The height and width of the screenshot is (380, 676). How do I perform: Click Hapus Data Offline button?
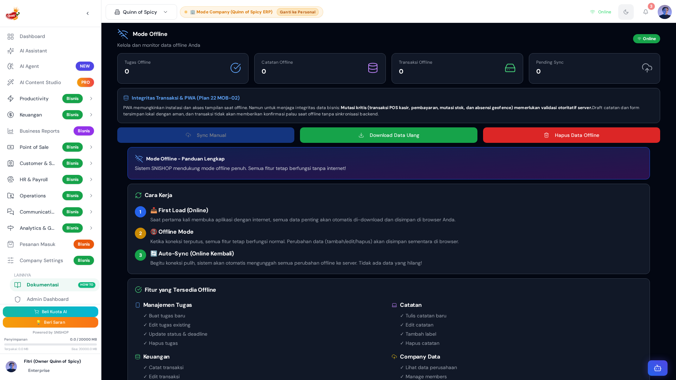pos(571,135)
